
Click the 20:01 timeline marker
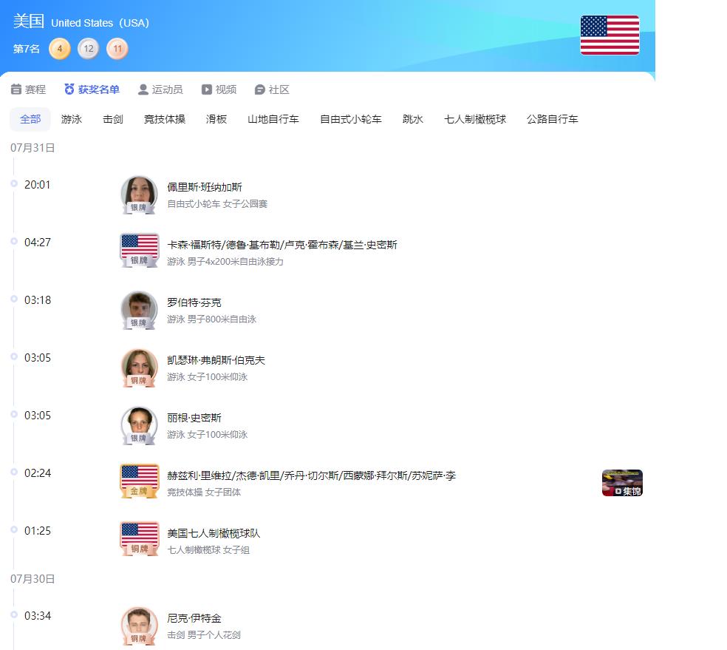pyautogui.click(x=14, y=183)
